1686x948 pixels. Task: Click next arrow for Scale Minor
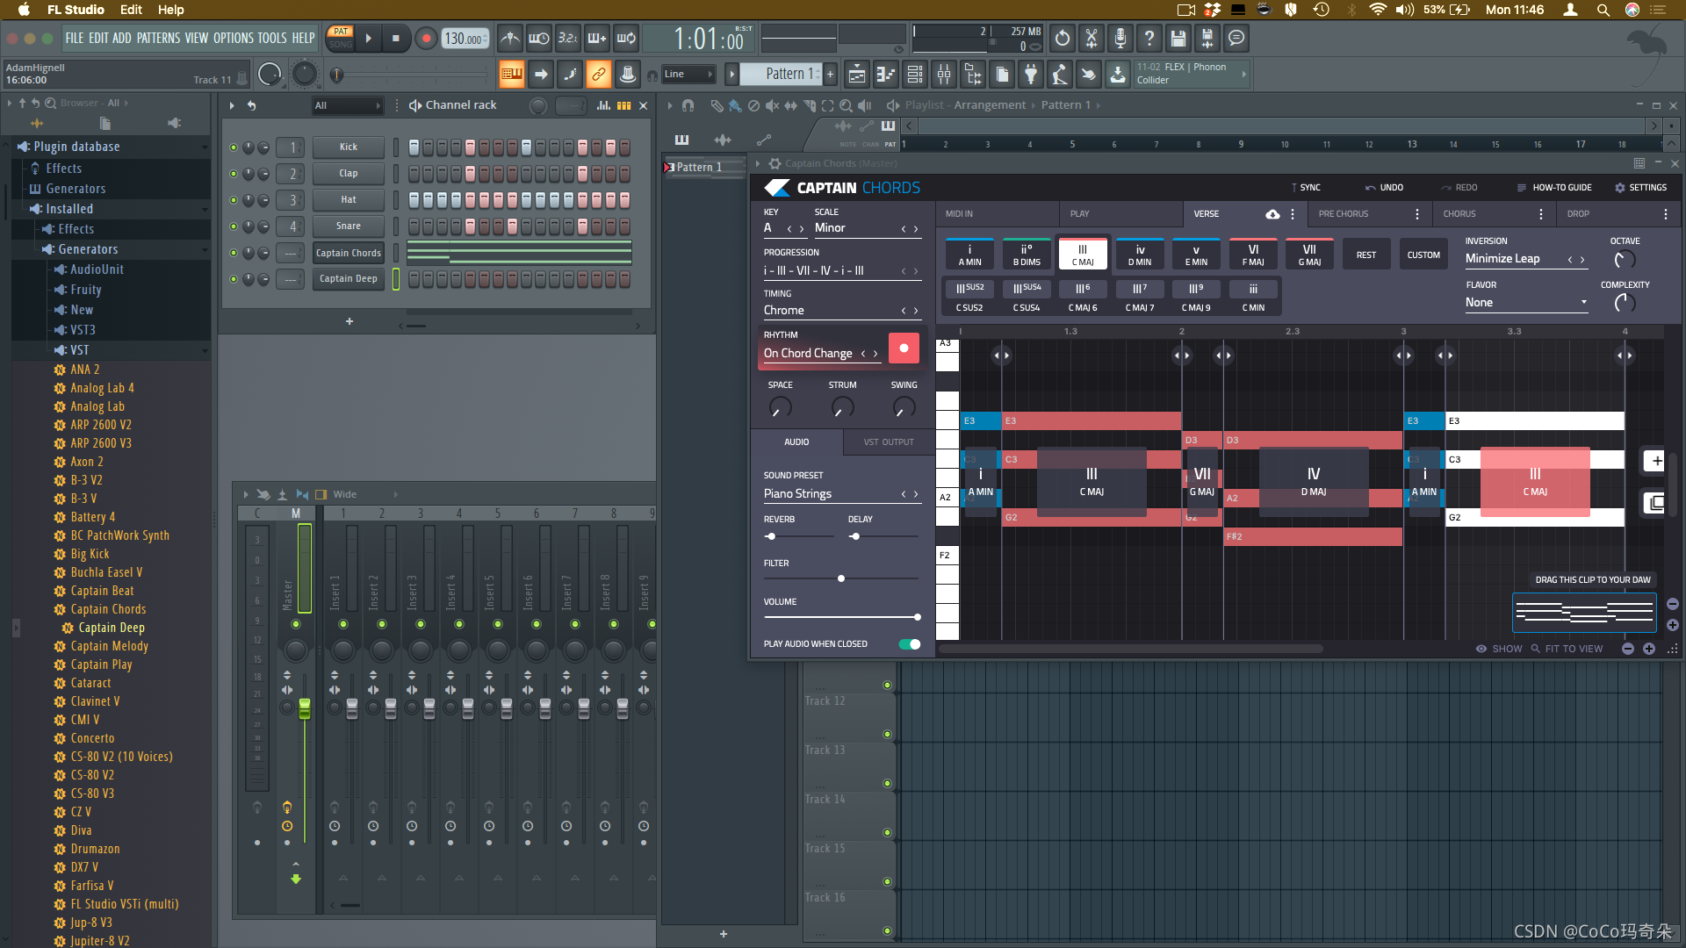click(916, 229)
